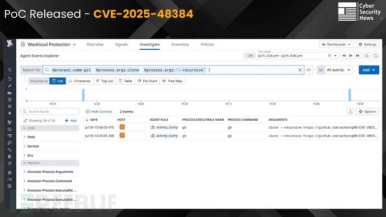Visualize as Top List

[105, 81]
